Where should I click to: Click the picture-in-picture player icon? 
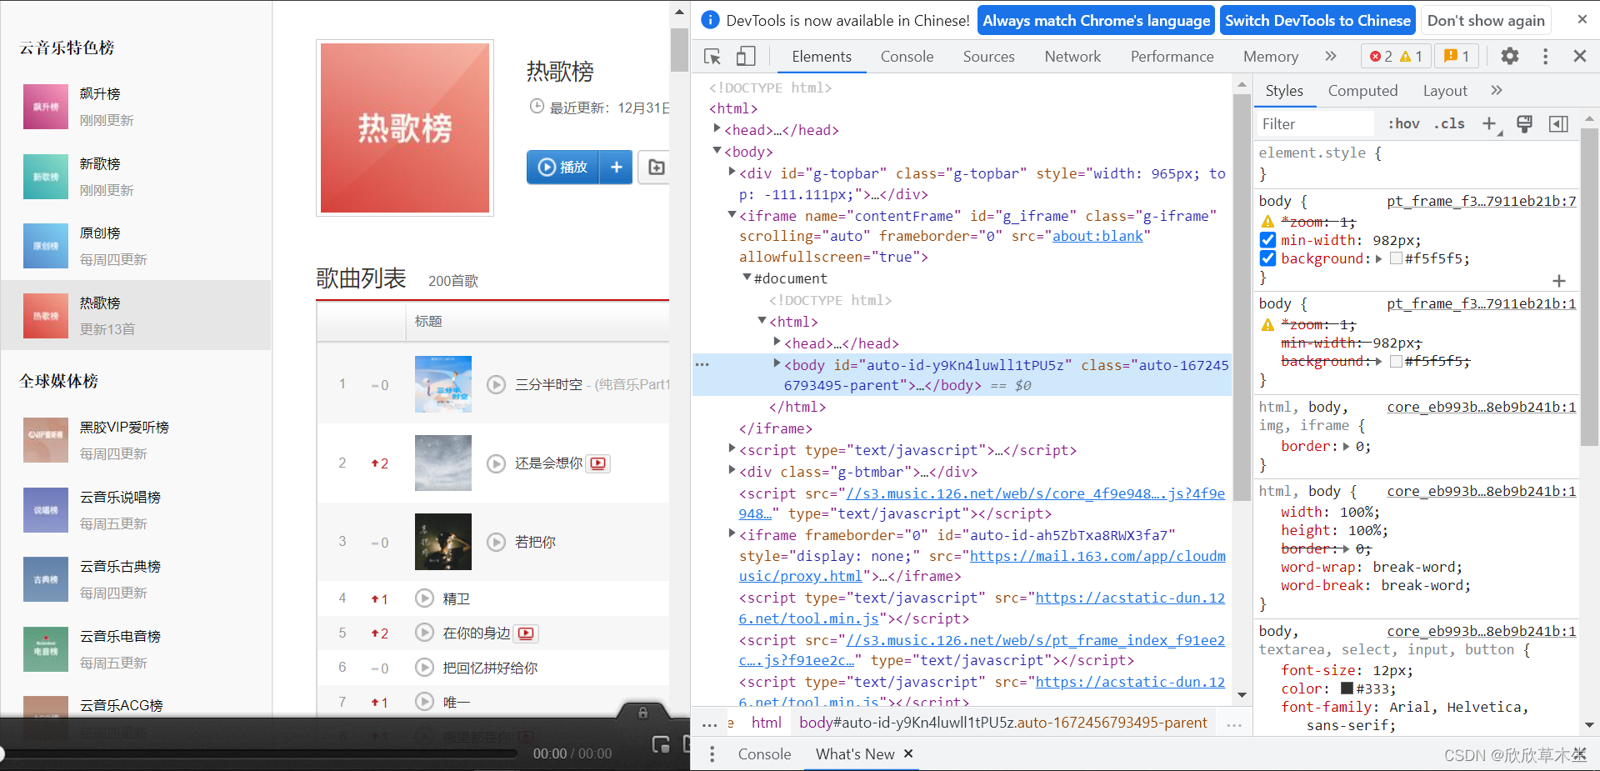point(661,744)
